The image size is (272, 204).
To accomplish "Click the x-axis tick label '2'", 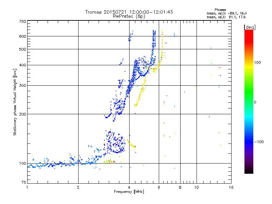I will coord(78,187).
